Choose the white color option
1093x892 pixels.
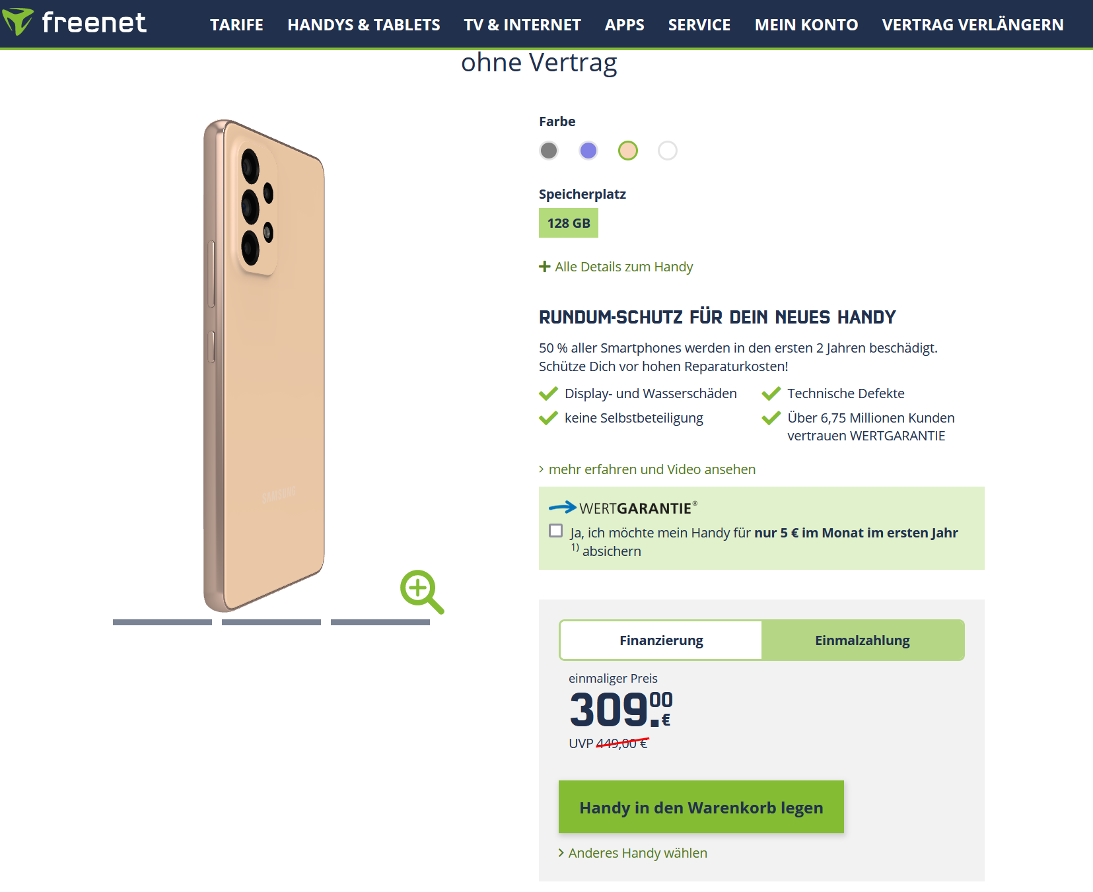[x=668, y=151]
